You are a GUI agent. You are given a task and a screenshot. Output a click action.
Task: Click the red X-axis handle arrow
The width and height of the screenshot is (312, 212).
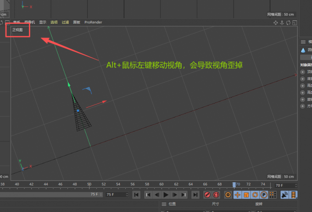coord(105,102)
